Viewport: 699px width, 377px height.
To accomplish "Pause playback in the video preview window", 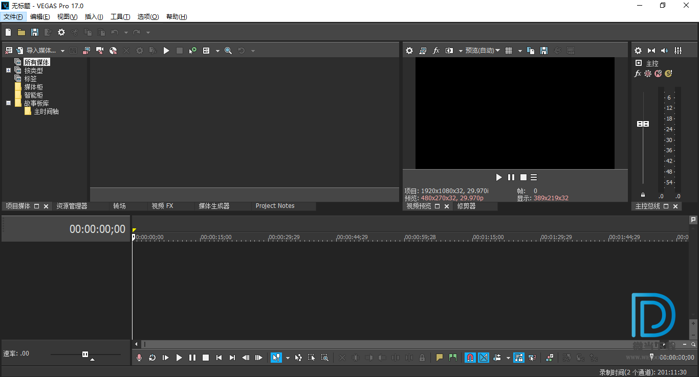I will pyautogui.click(x=511, y=177).
